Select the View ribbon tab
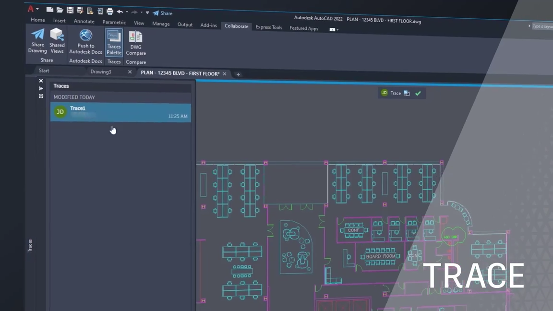553x311 pixels. [139, 23]
